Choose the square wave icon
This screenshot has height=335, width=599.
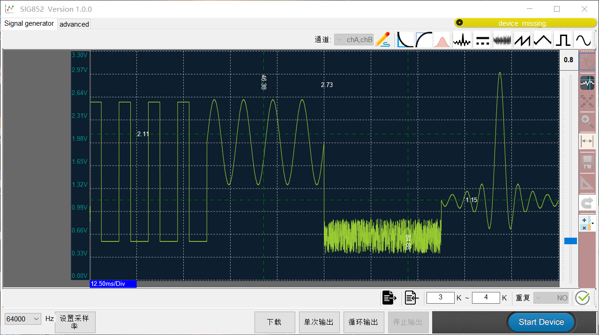pos(562,39)
